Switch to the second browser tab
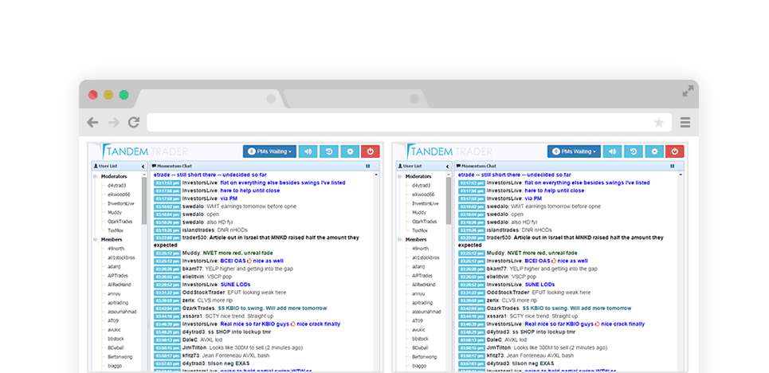Image resolution: width=769 pixels, height=373 pixels. (x=355, y=99)
